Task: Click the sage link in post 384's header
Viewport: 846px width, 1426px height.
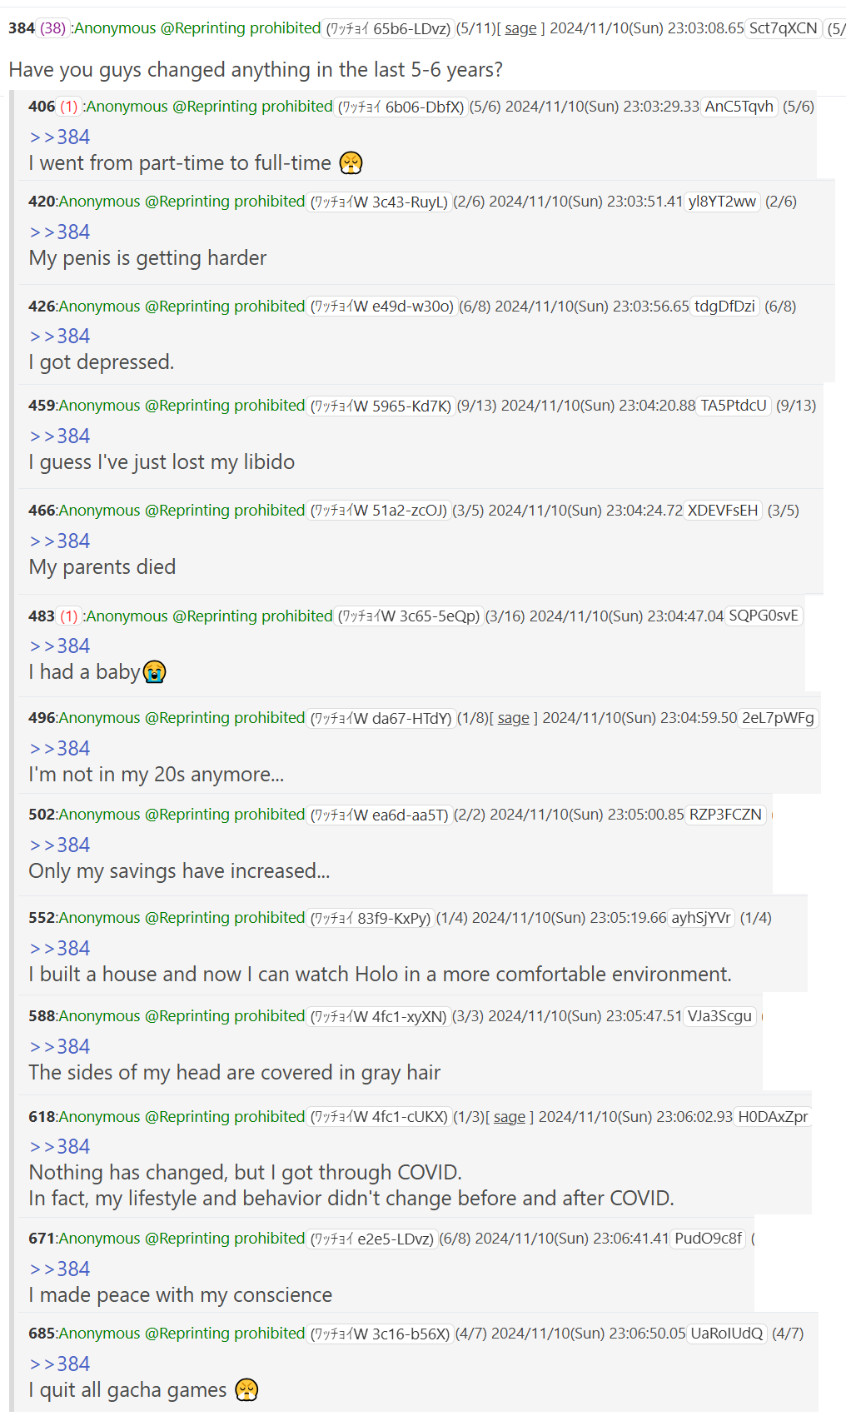Action: tap(520, 28)
